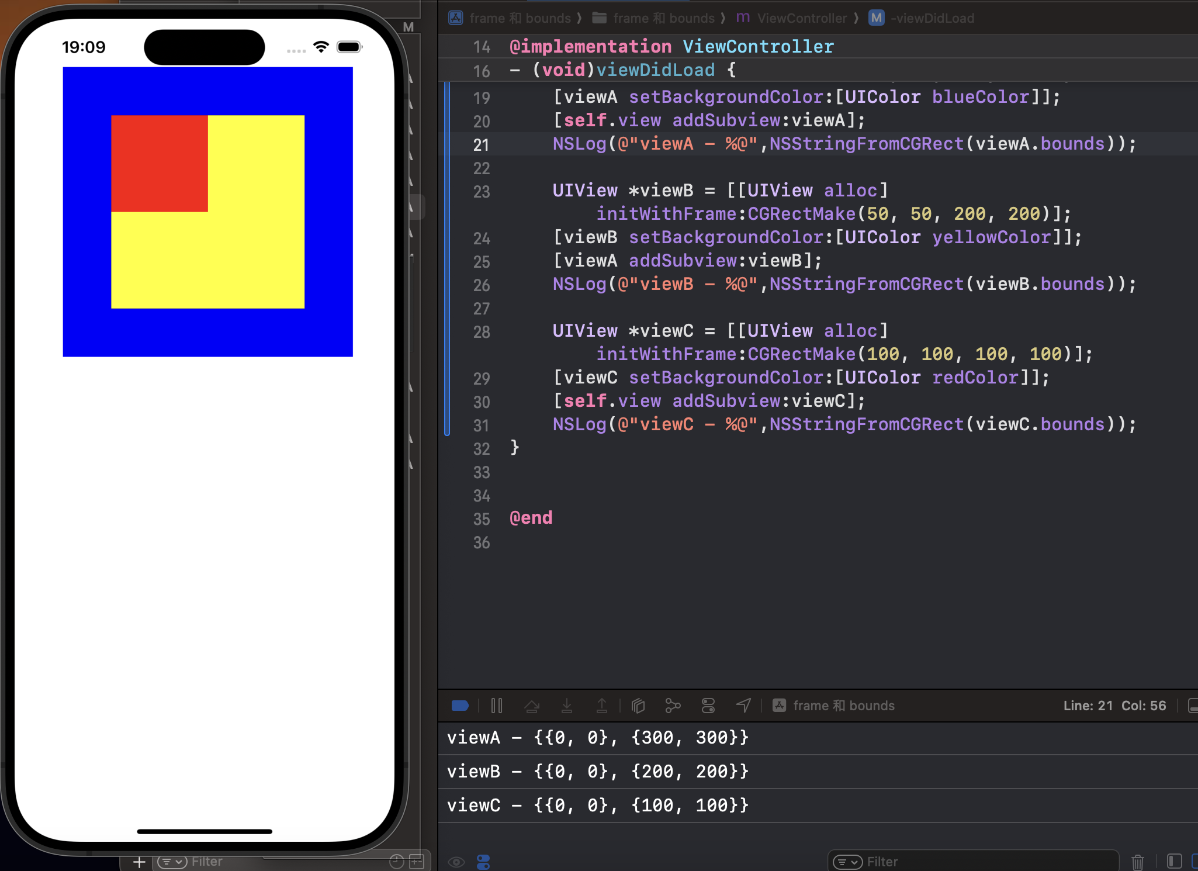Click line number 26 in the gutter
Viewport: 1198px width, 871px height.
tap(481, 285)
